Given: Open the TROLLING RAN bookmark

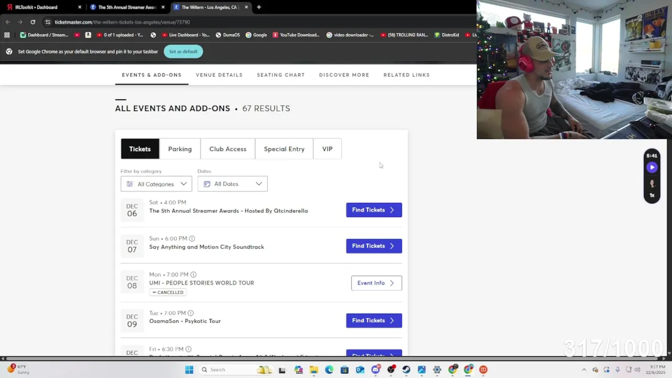Looking at the screenshot, I should point(403,35).
